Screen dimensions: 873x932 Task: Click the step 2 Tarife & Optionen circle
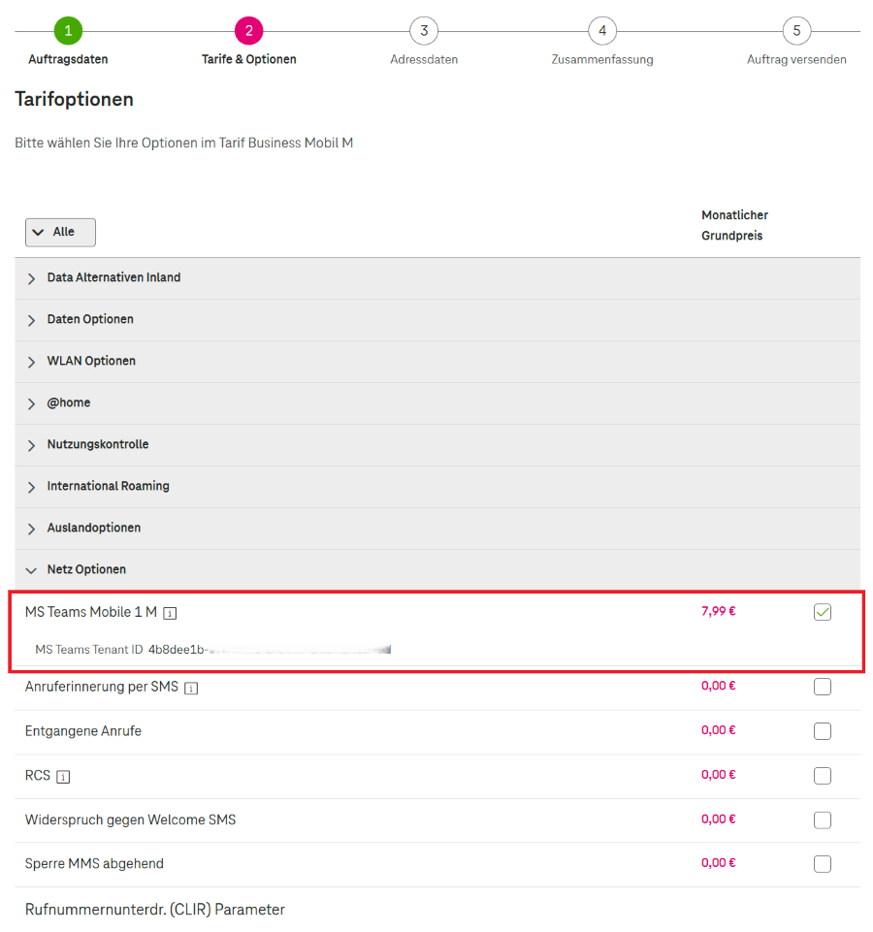[x=249, y=30]
